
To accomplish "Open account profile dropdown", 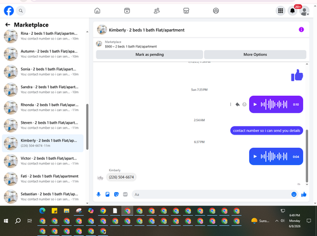I will pyautogui.click(x=304, y=11).
